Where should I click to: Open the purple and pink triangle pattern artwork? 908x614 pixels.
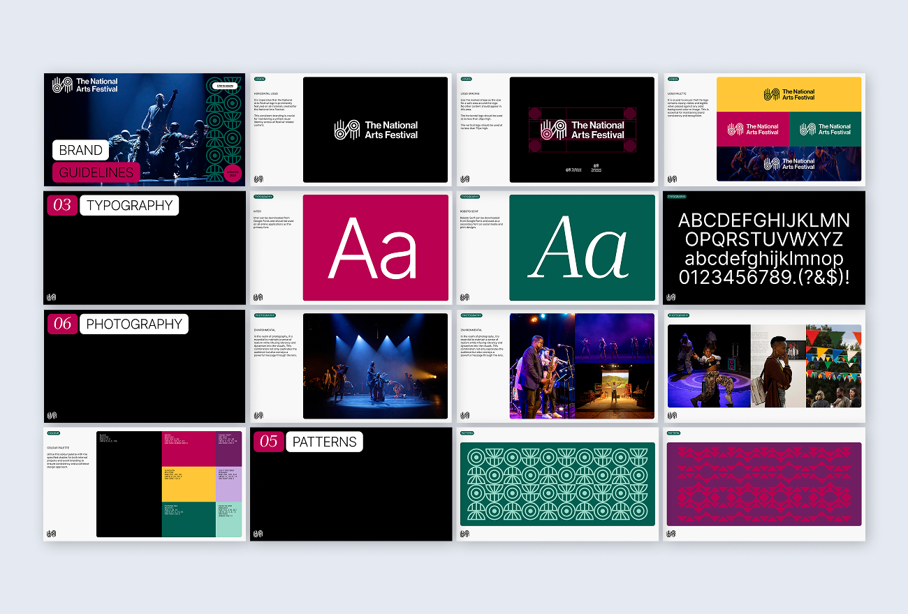coord(764,484)
